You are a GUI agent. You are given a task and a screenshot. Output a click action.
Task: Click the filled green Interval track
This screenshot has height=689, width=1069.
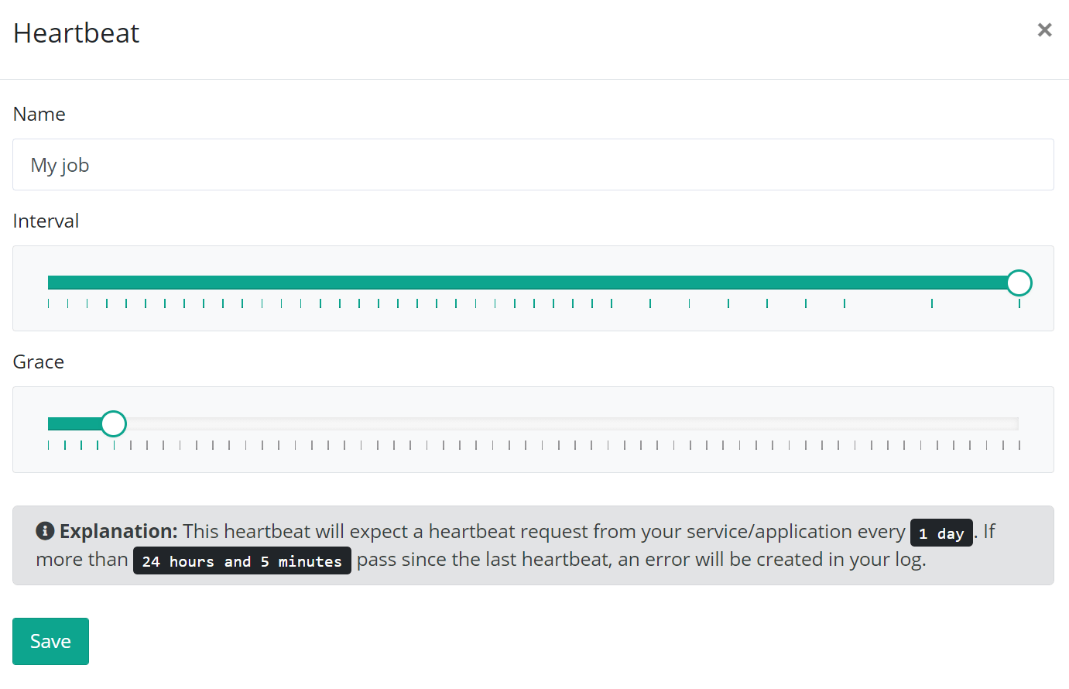(464, 281)
